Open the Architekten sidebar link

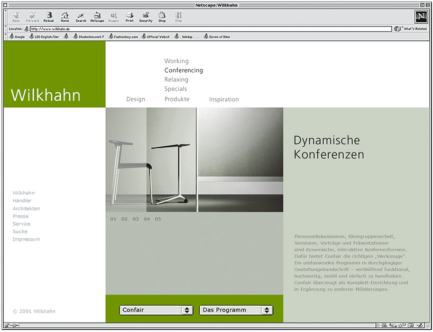pos(26,208)
